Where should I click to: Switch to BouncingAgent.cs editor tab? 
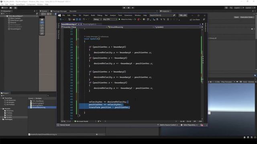coord(90,24)
